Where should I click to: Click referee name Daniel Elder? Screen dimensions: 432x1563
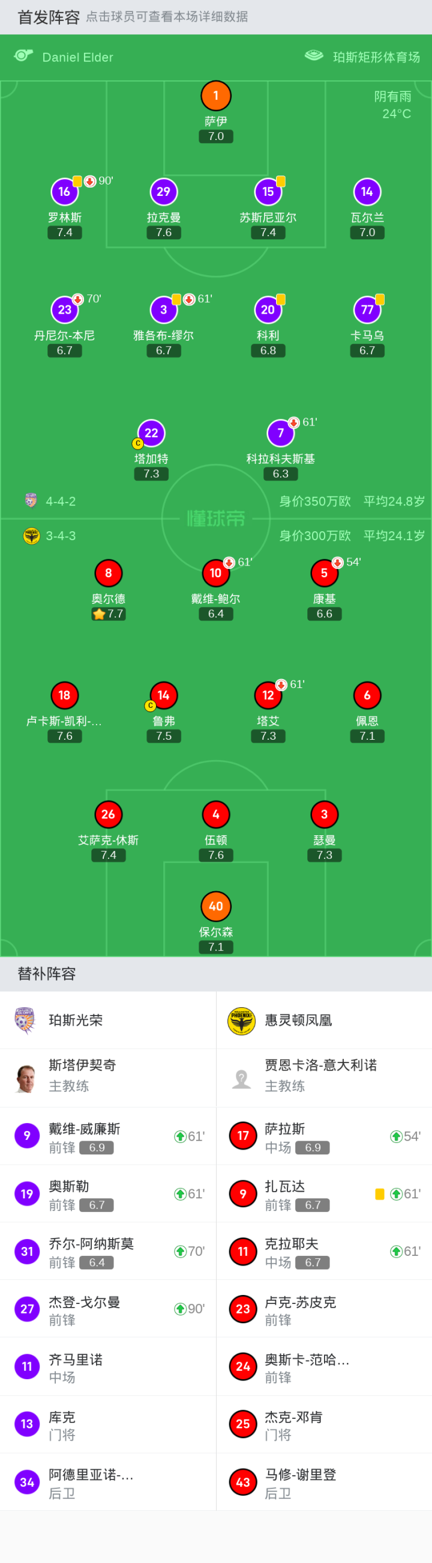(x=77, y=57)
